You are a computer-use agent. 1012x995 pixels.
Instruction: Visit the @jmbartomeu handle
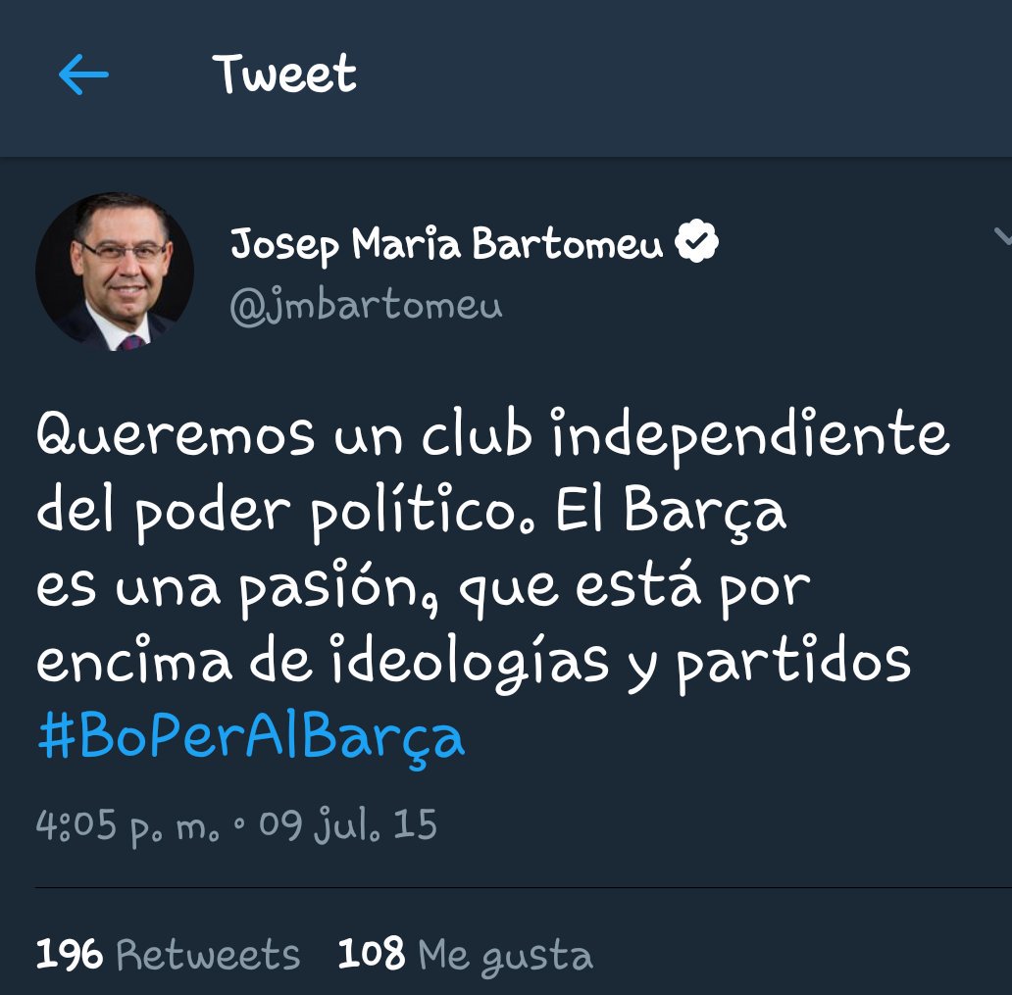point(366,305)
